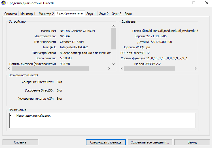This screenshot has height=148, width=212.
Task: Click the Следующая страница button
Action: (x=106, y=142)
